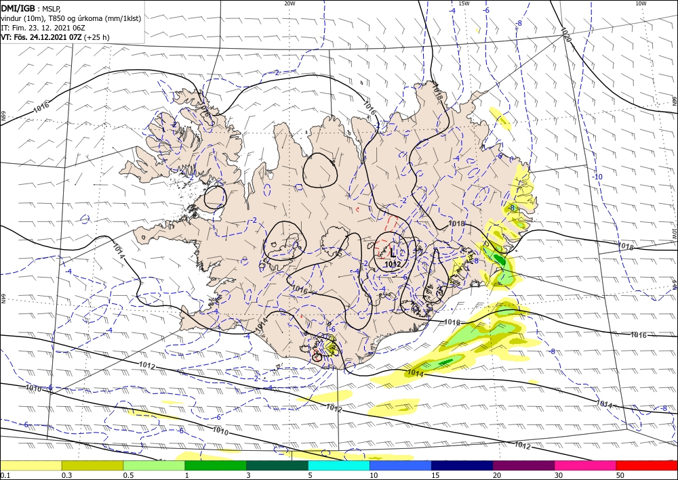Click the '1020' isobar label
Screen dimensions: 678x480
[x=566, y=35]
